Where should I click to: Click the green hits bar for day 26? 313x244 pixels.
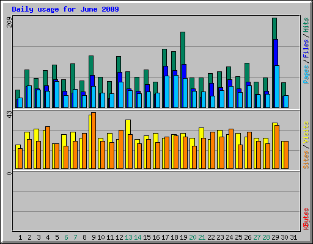click(247, 72)
